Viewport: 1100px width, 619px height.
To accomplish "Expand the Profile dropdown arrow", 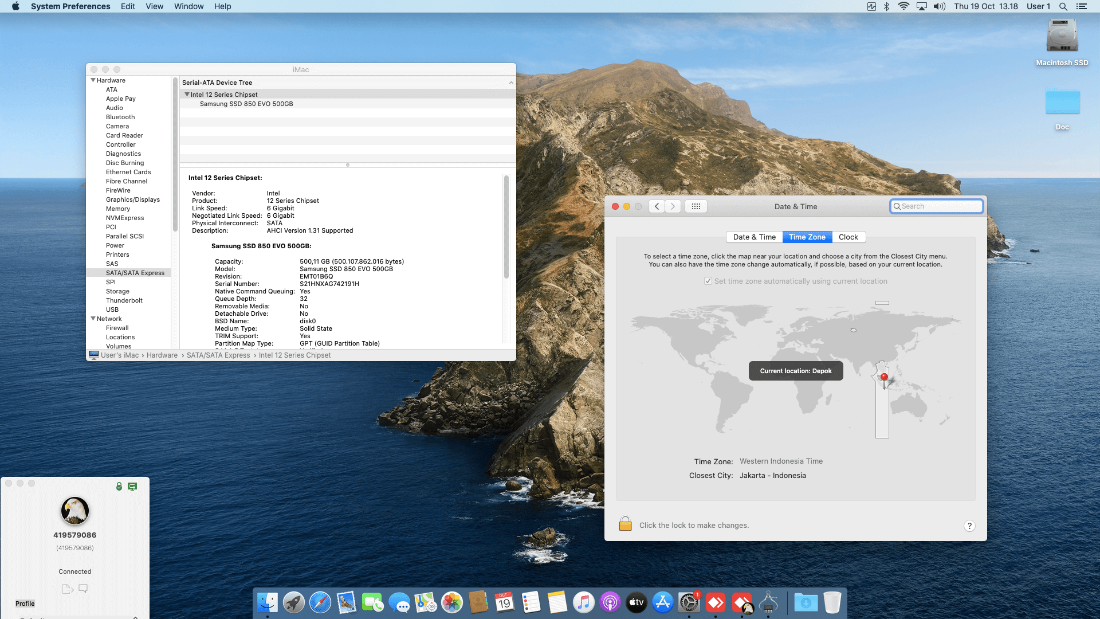I will coord(135,617).
